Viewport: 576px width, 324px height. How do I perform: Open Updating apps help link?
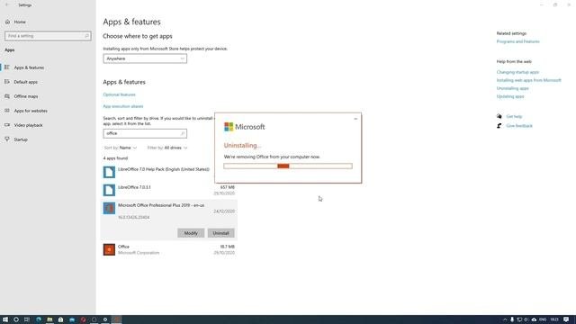click(510, 96)
